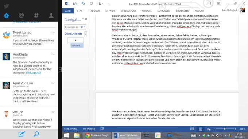Open the DATEI tab
The width and height of the screenshot is (248, 139).
[x=68, y=11]
